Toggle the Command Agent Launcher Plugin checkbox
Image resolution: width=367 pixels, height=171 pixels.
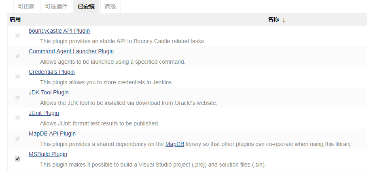[17, 56]
